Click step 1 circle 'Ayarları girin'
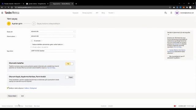The width and height of the screenshot is (196, 110). 9,24
